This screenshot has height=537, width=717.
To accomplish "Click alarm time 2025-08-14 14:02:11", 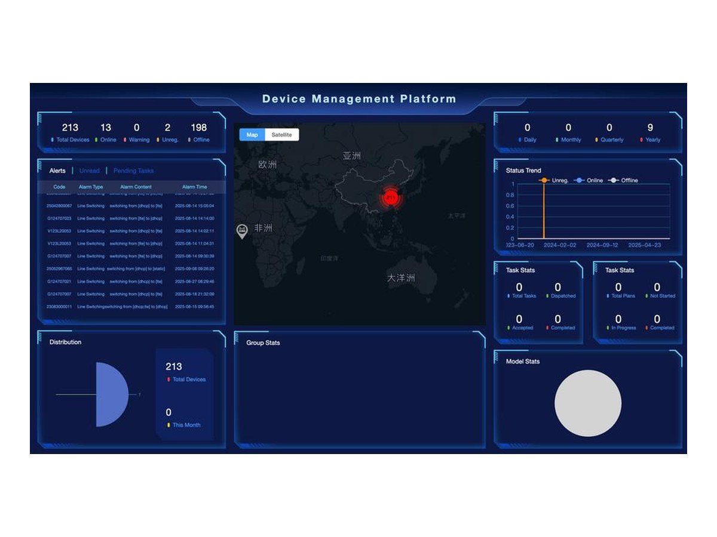I will (x=194, y=231).
